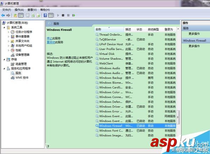Select the Windows Error ... service row
The height and width of the screenshot is (154, 210).
coord(135,111)
